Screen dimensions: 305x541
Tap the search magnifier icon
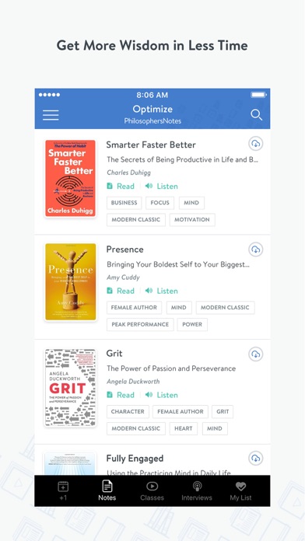(256, 115)
